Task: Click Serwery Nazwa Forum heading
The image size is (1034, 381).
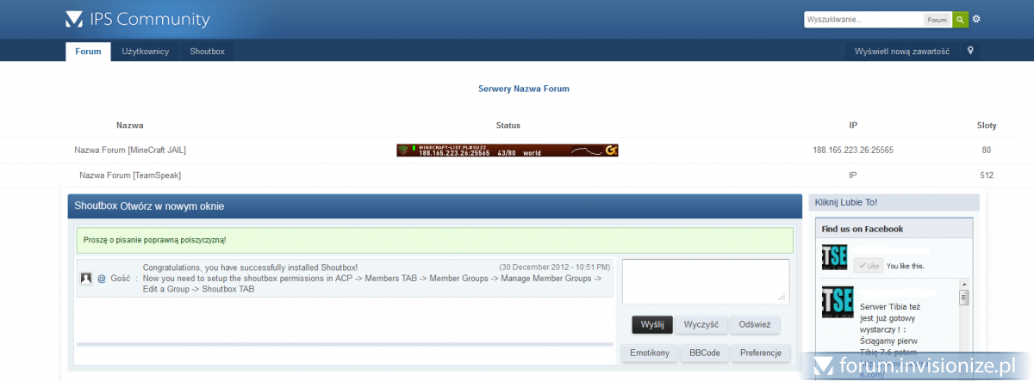Action: coord(524,89)
